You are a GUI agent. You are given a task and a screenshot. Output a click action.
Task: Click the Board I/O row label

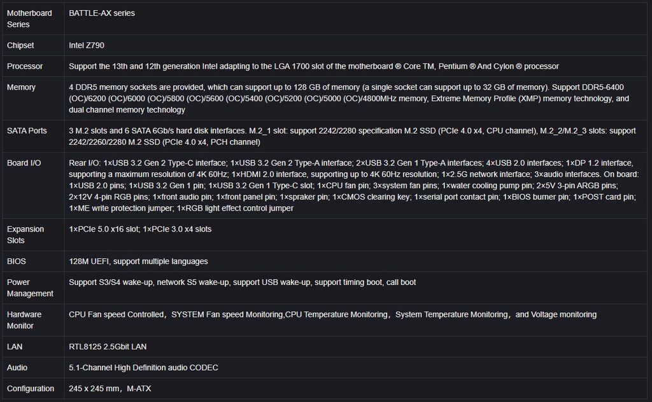(24, 163)
